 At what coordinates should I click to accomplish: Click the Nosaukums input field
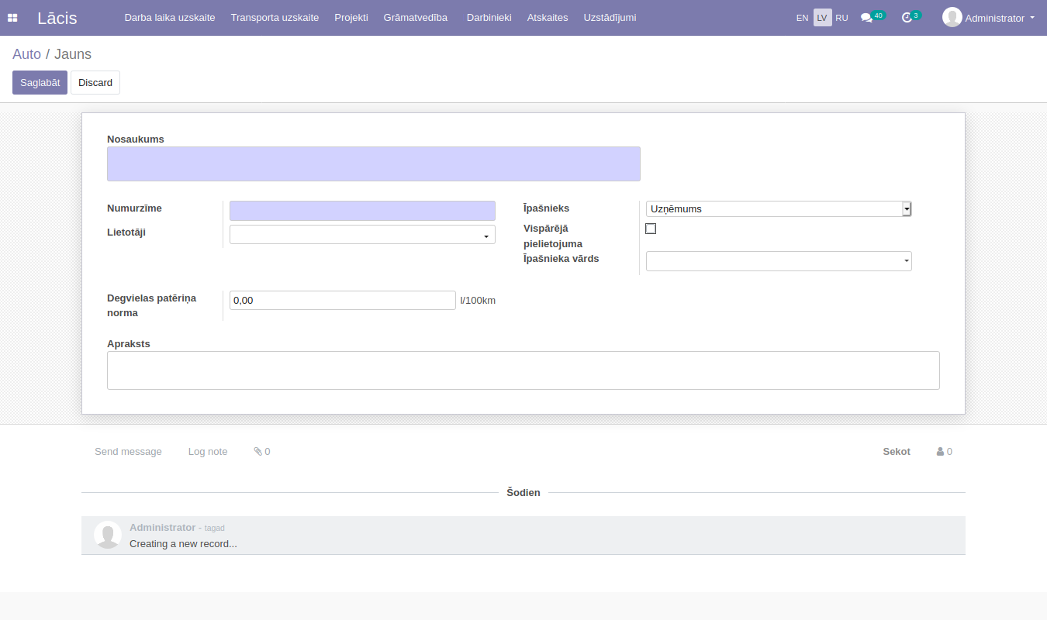373,164
